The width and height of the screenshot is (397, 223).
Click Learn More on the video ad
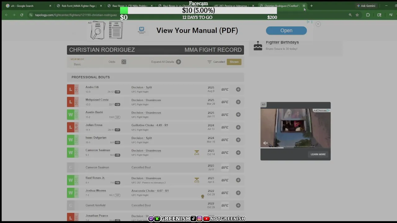318,154
